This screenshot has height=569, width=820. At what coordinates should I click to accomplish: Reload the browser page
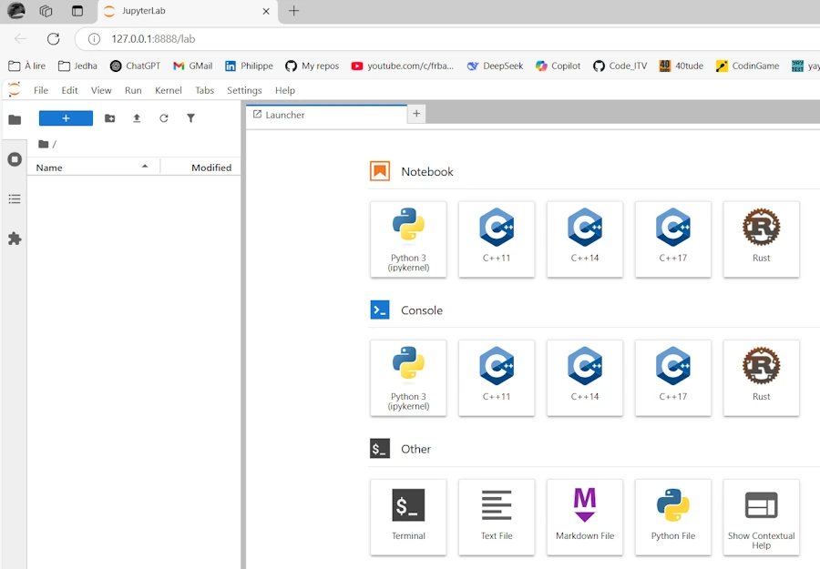pyautogui.click(x=54, y=39)
